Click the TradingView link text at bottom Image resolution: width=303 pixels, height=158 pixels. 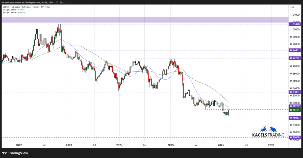(x=18, y=153)
